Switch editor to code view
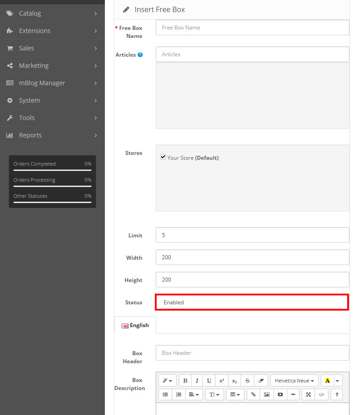 (321, 394)
